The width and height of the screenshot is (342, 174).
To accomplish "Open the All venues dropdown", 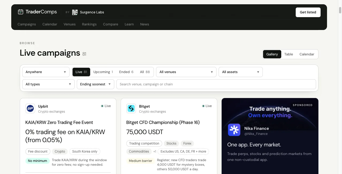I will click(186, 72).
